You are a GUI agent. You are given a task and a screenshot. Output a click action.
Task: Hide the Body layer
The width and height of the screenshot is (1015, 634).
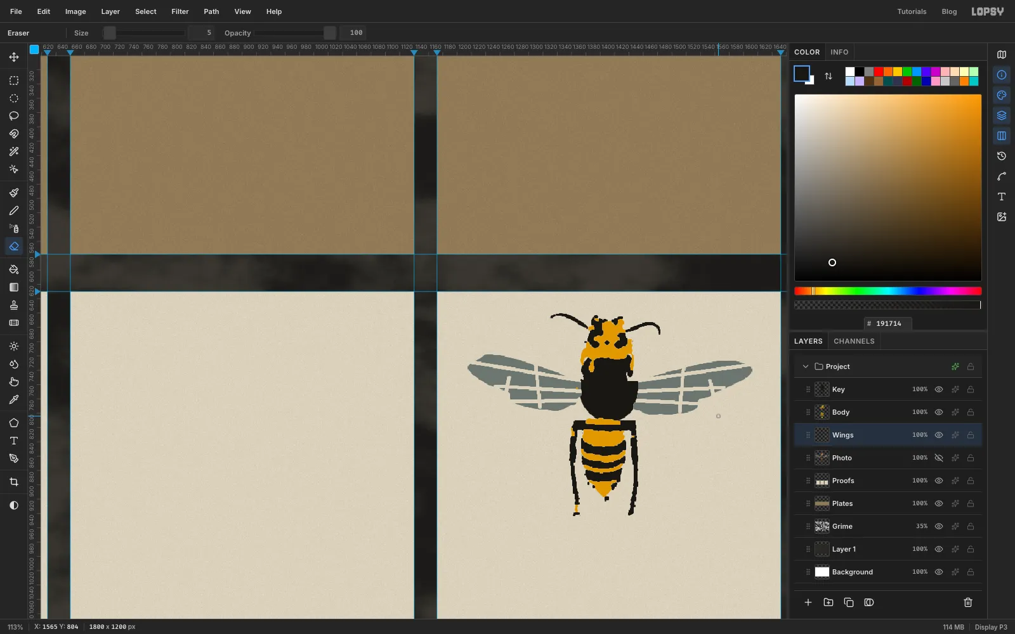click(x=939, y=412)
